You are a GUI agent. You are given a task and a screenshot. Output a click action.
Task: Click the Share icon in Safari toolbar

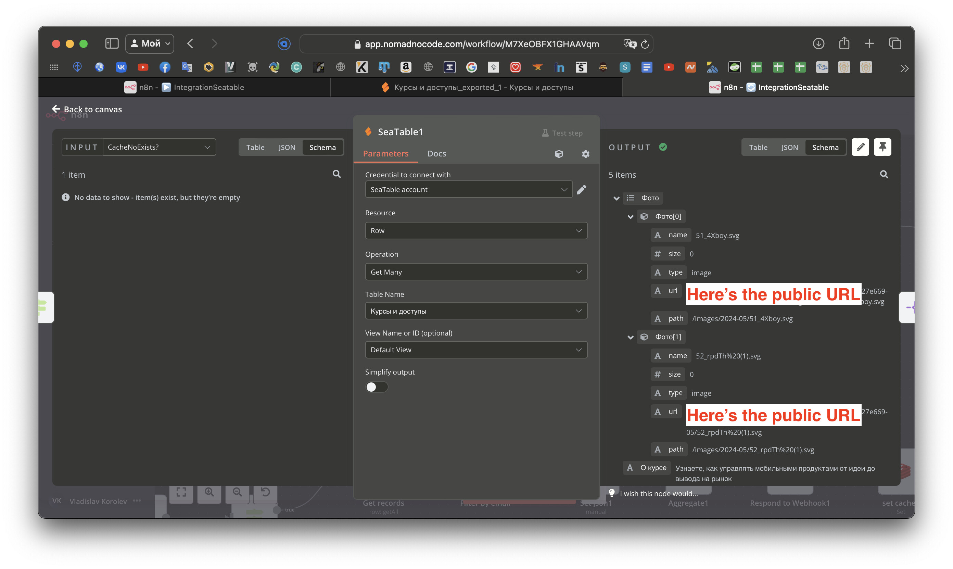tap(844, 43)
